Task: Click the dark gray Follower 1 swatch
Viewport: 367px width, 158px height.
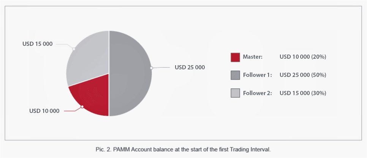Action: tap(235, 75)
